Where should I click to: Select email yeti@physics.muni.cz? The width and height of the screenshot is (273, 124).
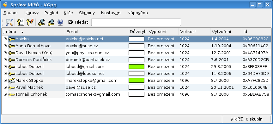88,53
